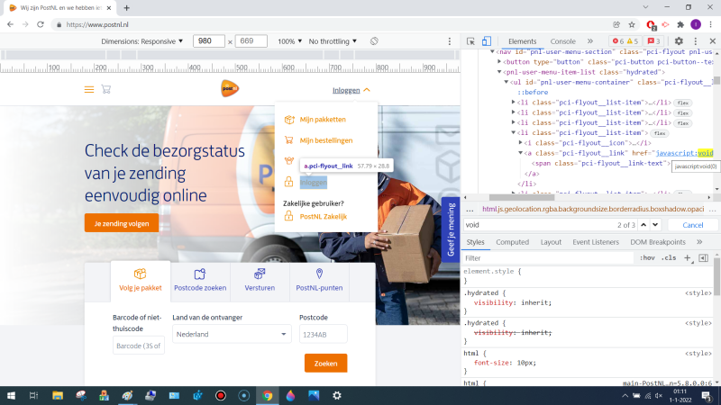Add new style rule plus icon
The height and width of the screenshot is (405, 721).
[687, 258]
